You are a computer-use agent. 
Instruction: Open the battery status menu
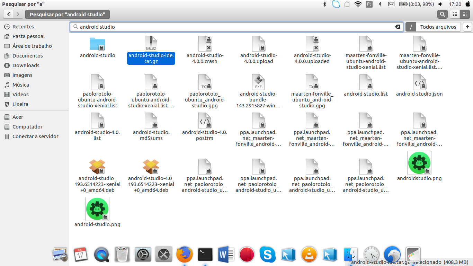[417, 4]
